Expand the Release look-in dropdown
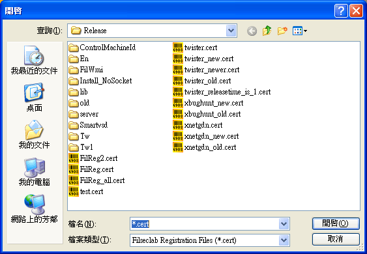 231,31
